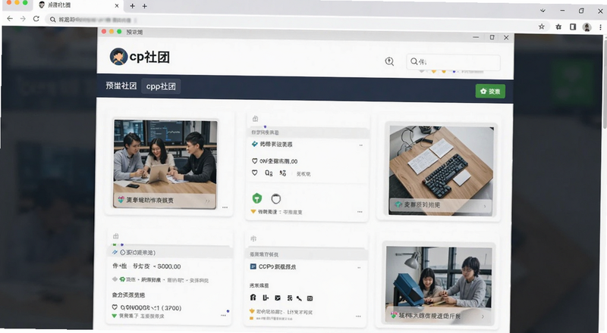Open the small dots menu beside the blue diamond row
The width and height of the screenshot is (607, 333).
pyautogui.click(x=361, y=145)
